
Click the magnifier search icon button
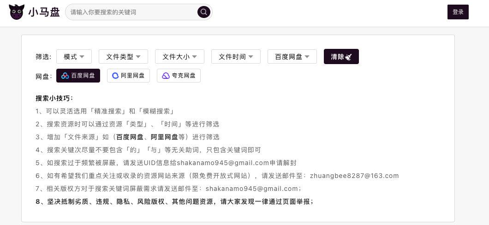[203, 12]
